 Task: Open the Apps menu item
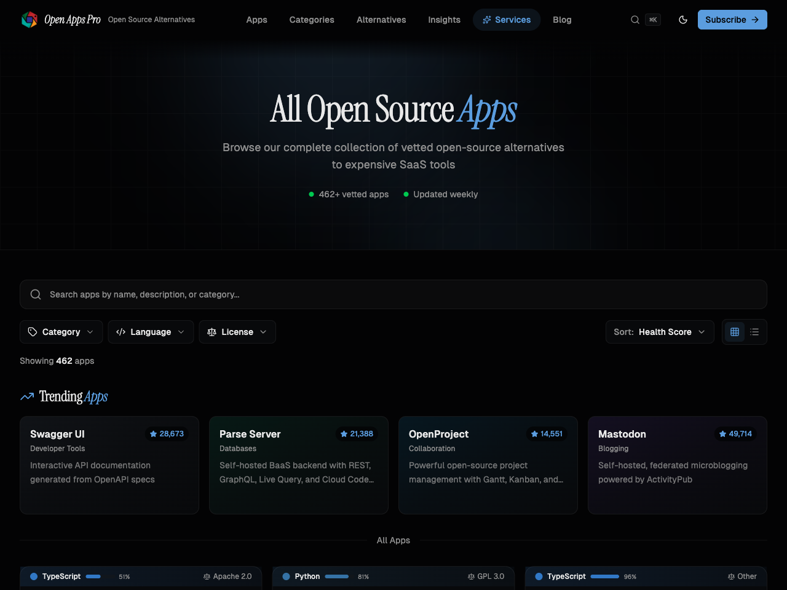256,20
